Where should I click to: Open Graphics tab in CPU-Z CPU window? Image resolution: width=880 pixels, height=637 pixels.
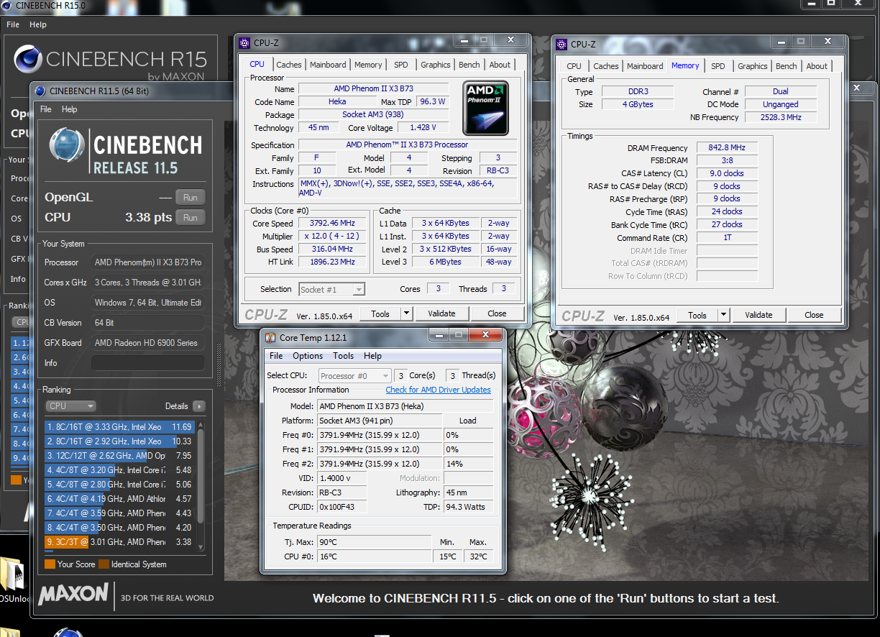click(436, 65)
